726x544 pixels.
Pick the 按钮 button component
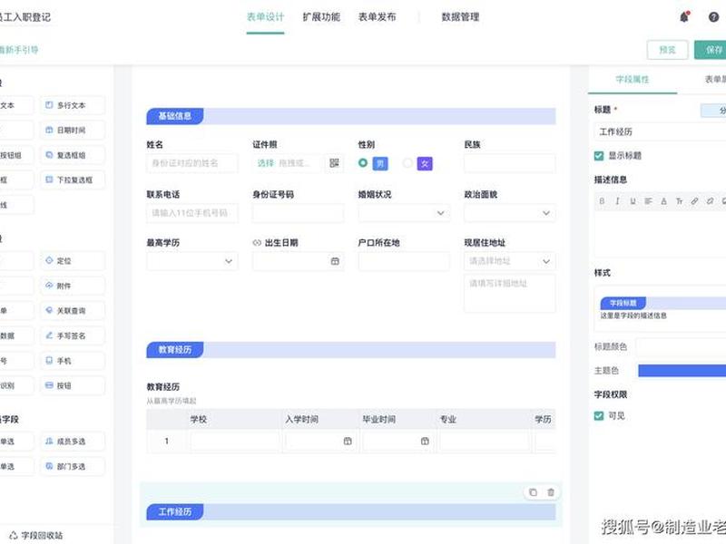(73, 386)
